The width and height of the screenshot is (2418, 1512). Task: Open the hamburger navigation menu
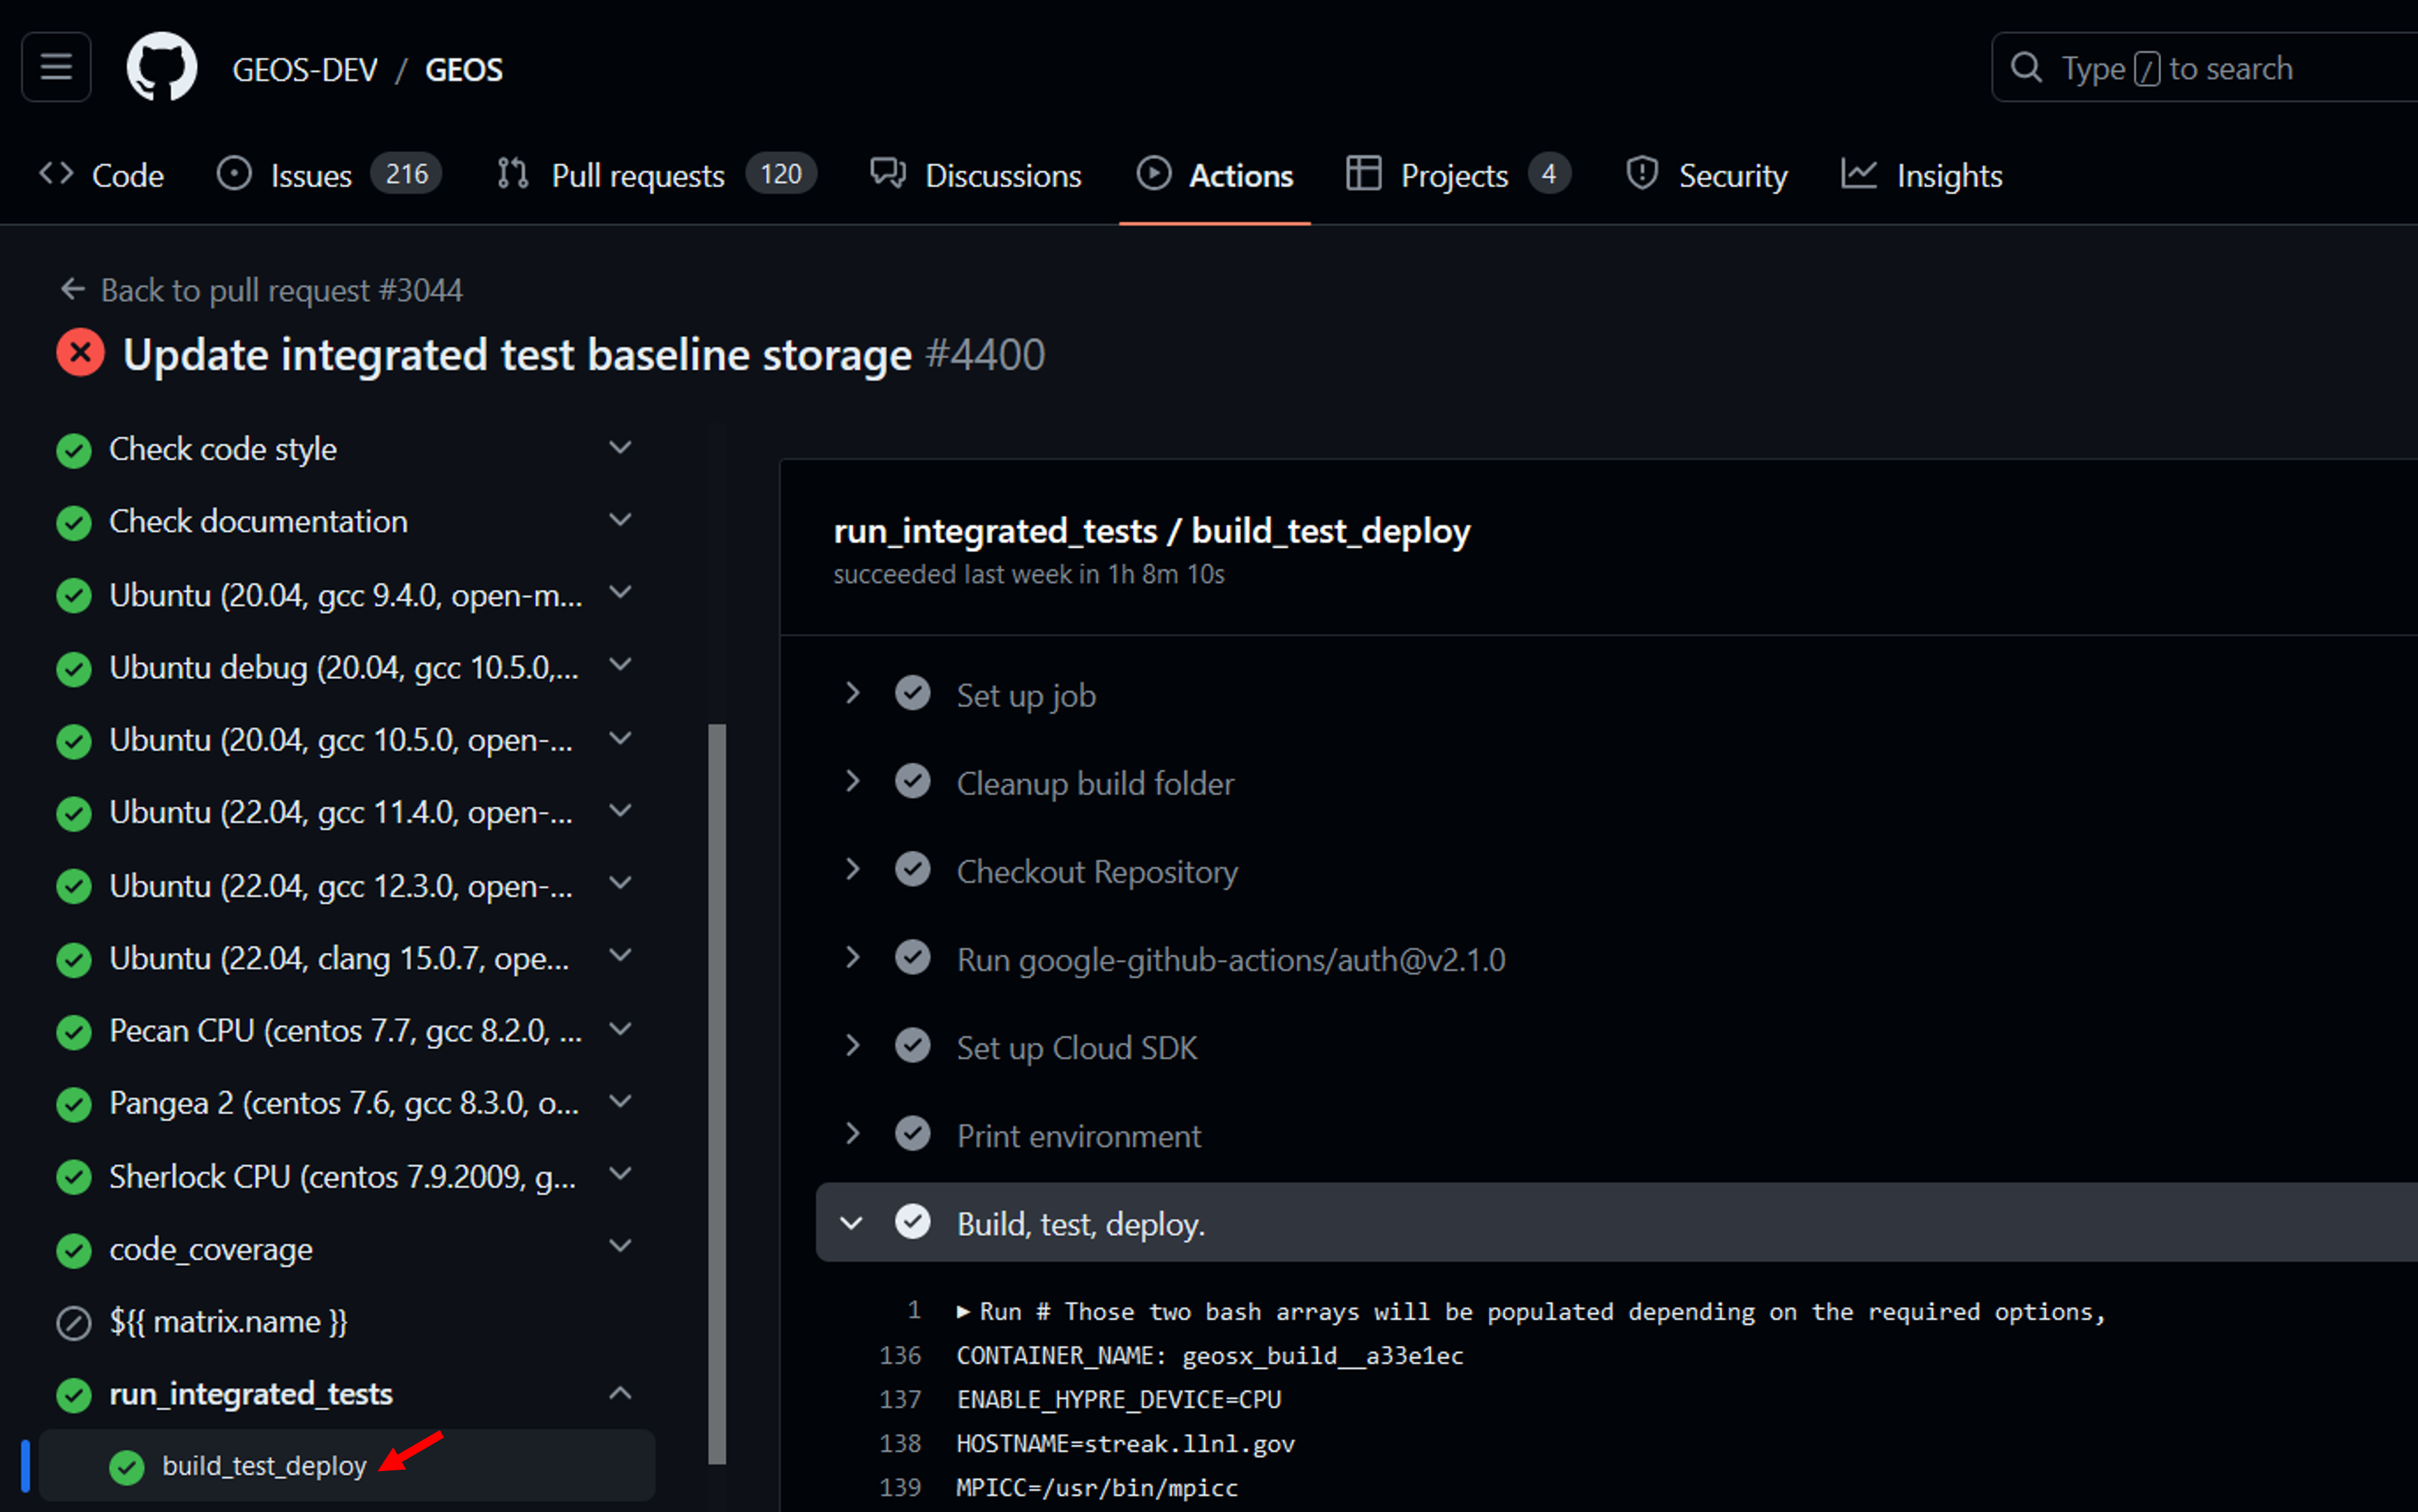[x=56, y=67]
